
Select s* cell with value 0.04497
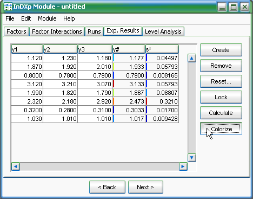pyautogui.click(x=162, y=58)
